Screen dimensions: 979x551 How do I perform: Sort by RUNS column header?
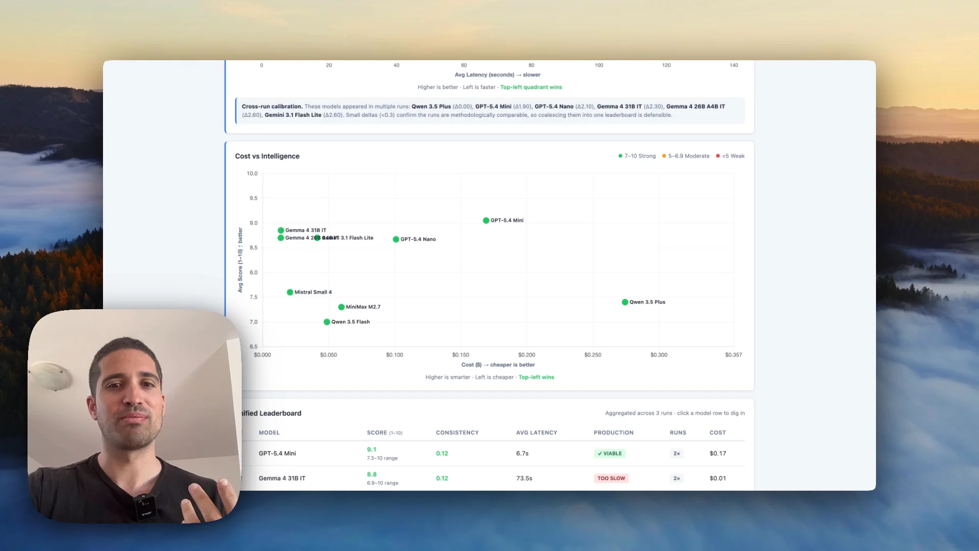click(678, 433)
